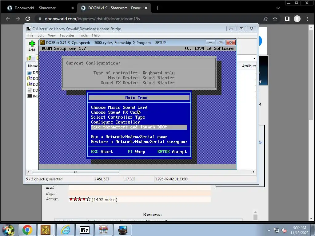
Task: Minimize the DOSBox window
Action: click(x=210, y=42)
